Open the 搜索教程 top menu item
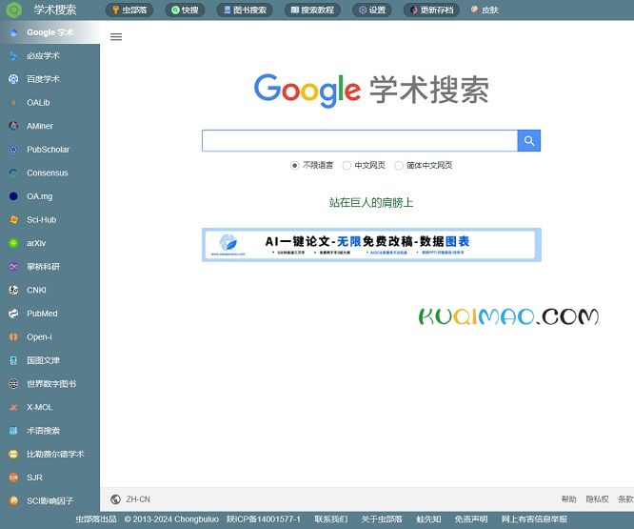 click(312, 10)
